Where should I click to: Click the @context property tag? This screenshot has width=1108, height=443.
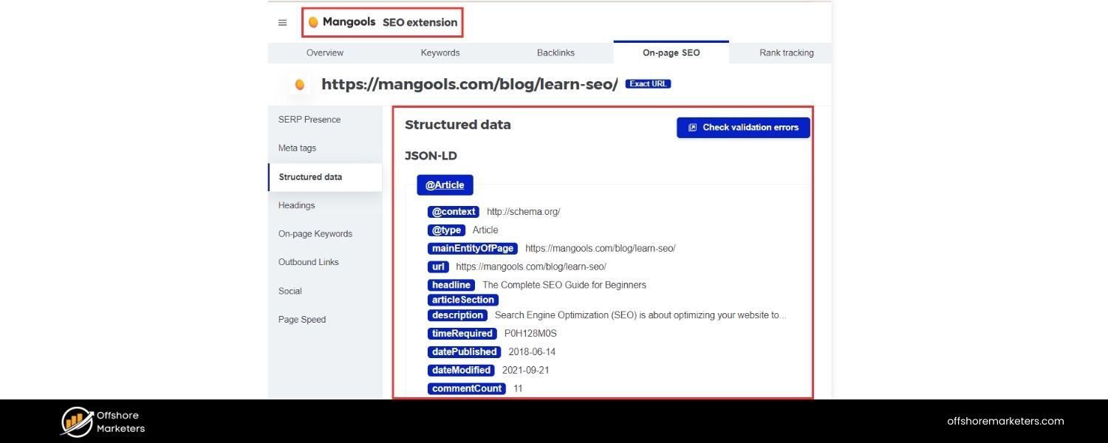[454, 212]
